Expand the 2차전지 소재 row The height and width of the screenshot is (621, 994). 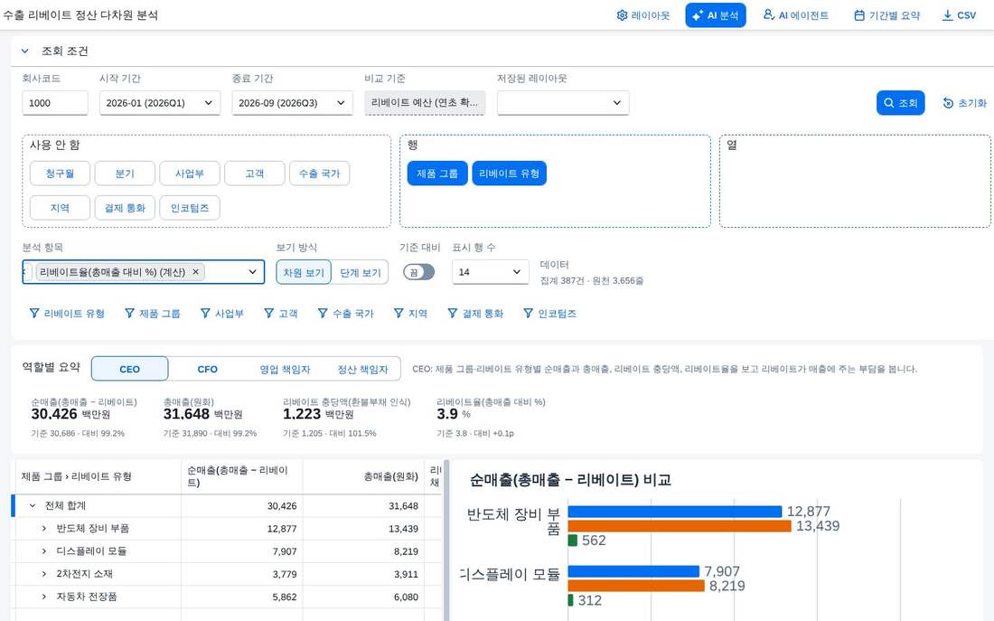point(43,574)
